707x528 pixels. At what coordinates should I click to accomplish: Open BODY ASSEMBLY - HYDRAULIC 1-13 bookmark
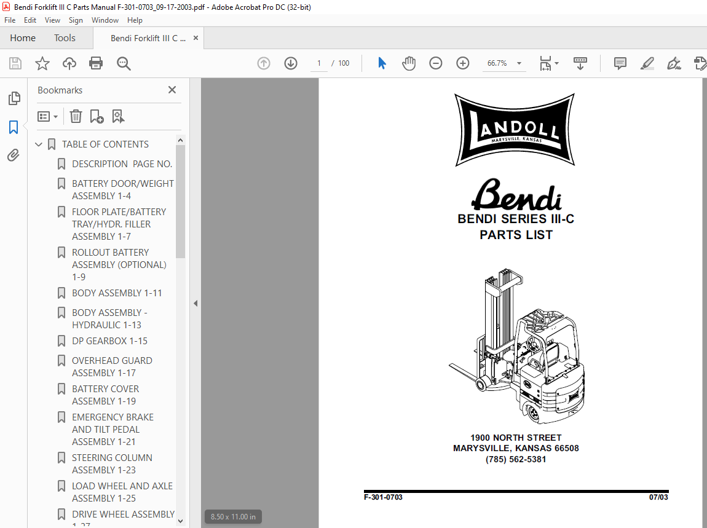(109, 318)
